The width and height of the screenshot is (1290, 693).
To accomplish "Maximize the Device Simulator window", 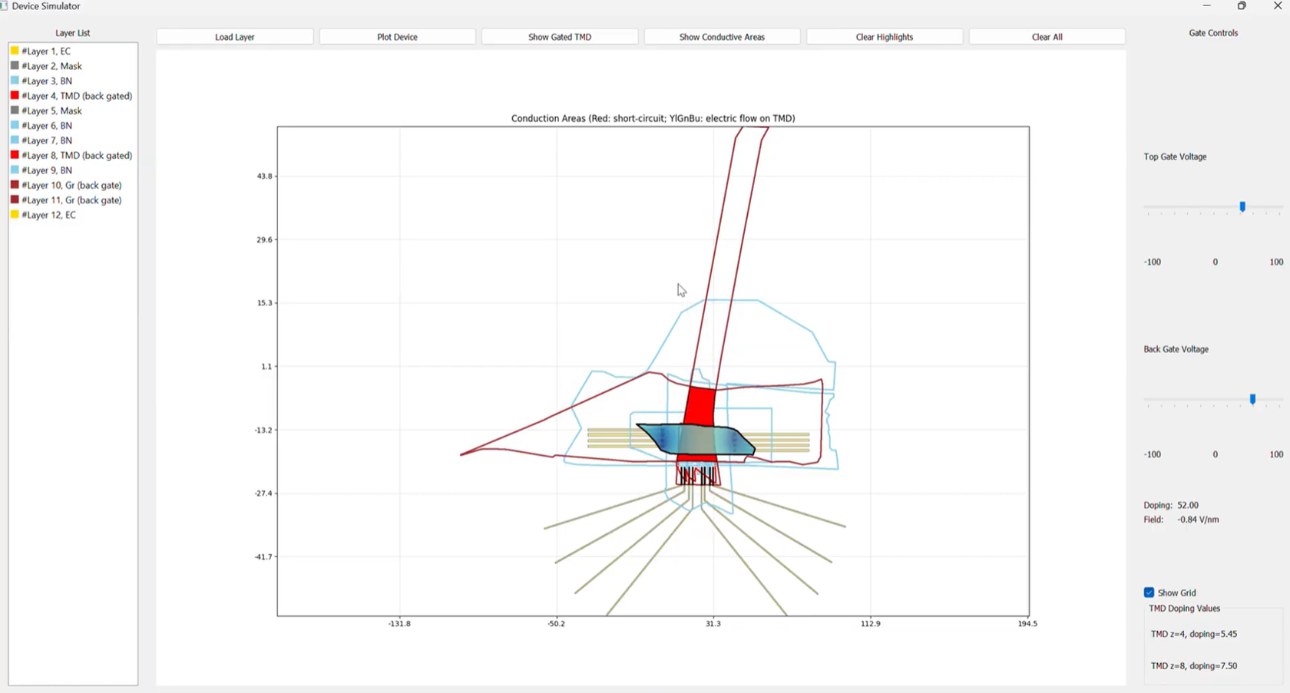I will (1242, 6).
